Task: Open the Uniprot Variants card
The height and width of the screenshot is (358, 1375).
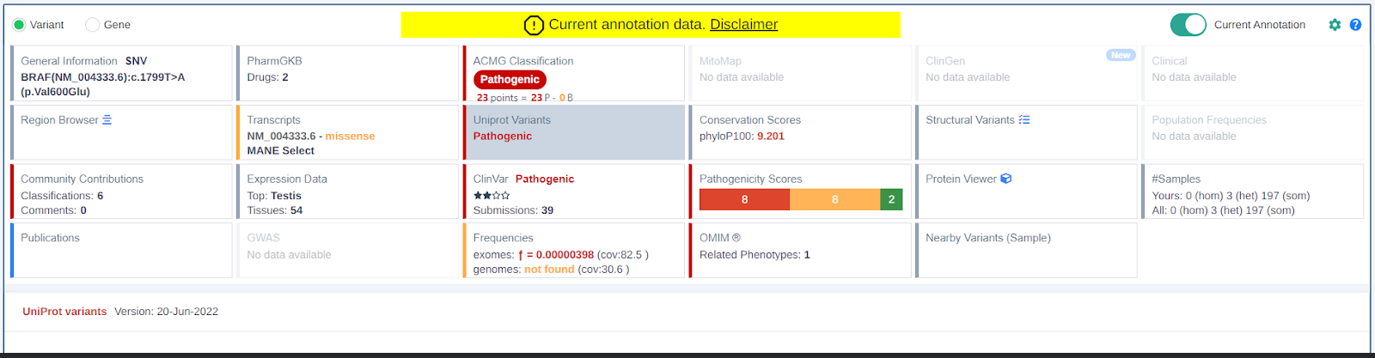Action: point(574,132)
